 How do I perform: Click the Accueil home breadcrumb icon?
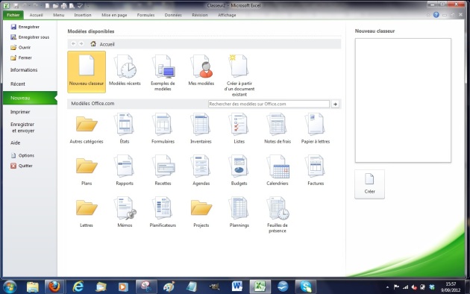coord(93,44)
